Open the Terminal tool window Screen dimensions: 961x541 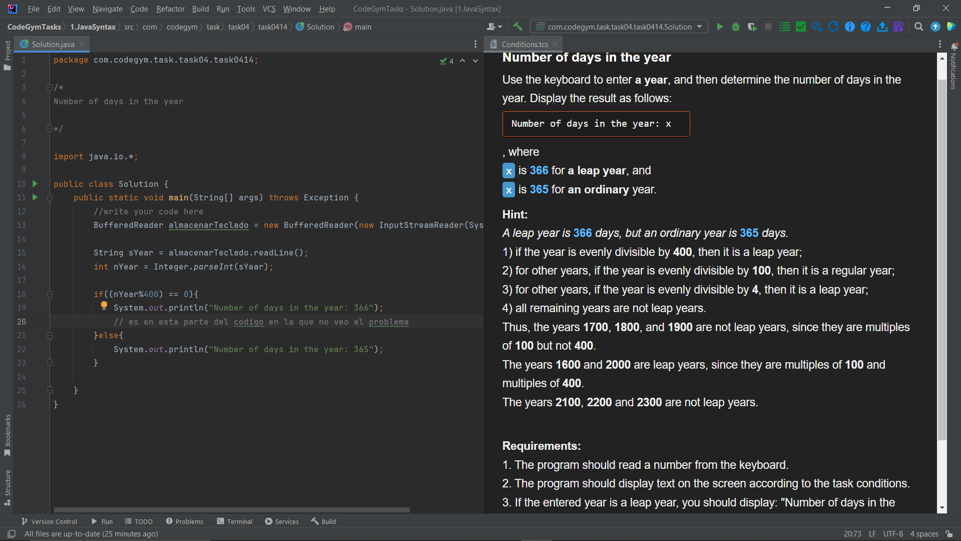[x=235, y=521]
